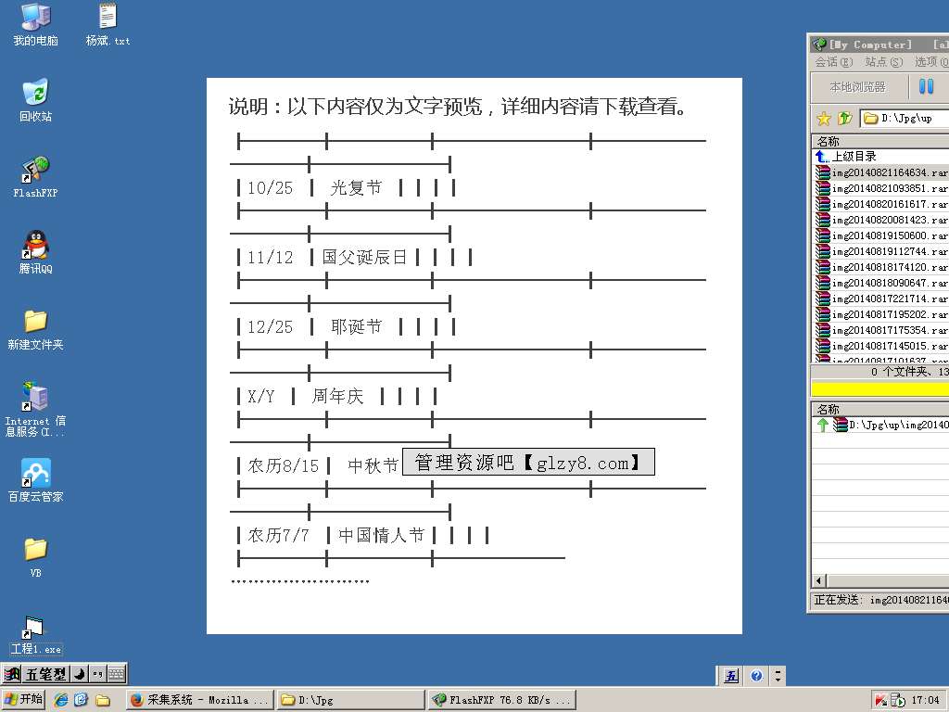Click the FlashFXP title bar app icon

(819, 44)
